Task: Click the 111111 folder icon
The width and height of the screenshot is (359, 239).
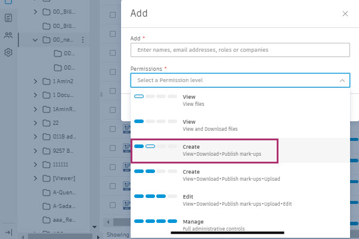Action: [47, 164]
